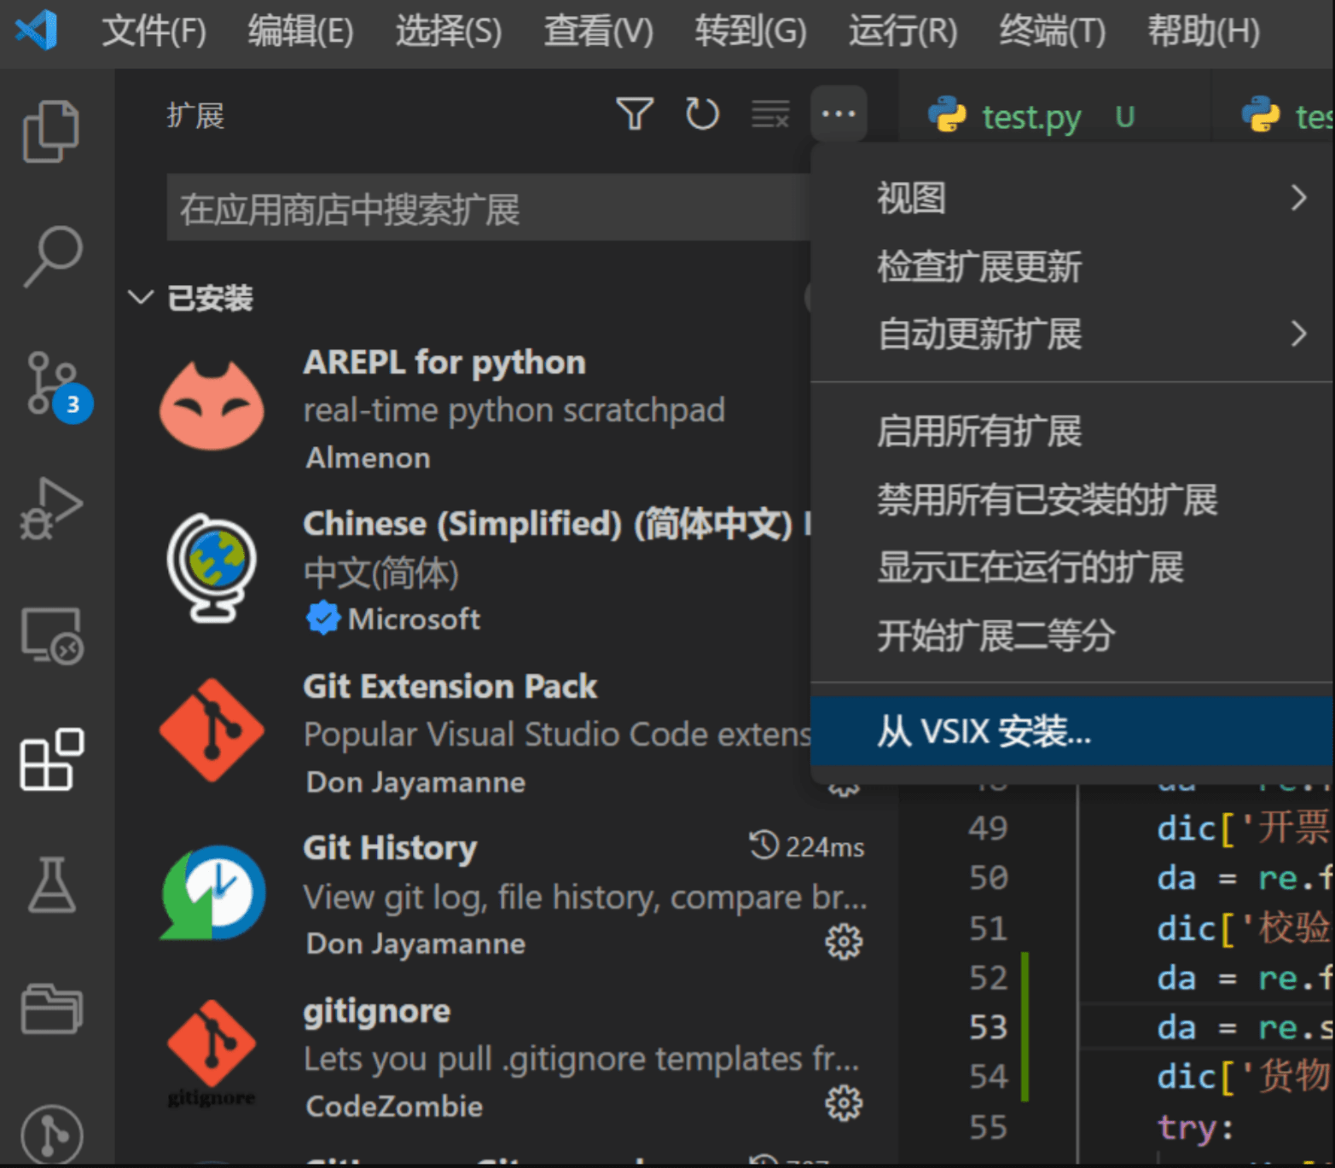This screenshot has height=1168, width=1335.
Task: Open the 编辑(E) menu
Action: 301,32
